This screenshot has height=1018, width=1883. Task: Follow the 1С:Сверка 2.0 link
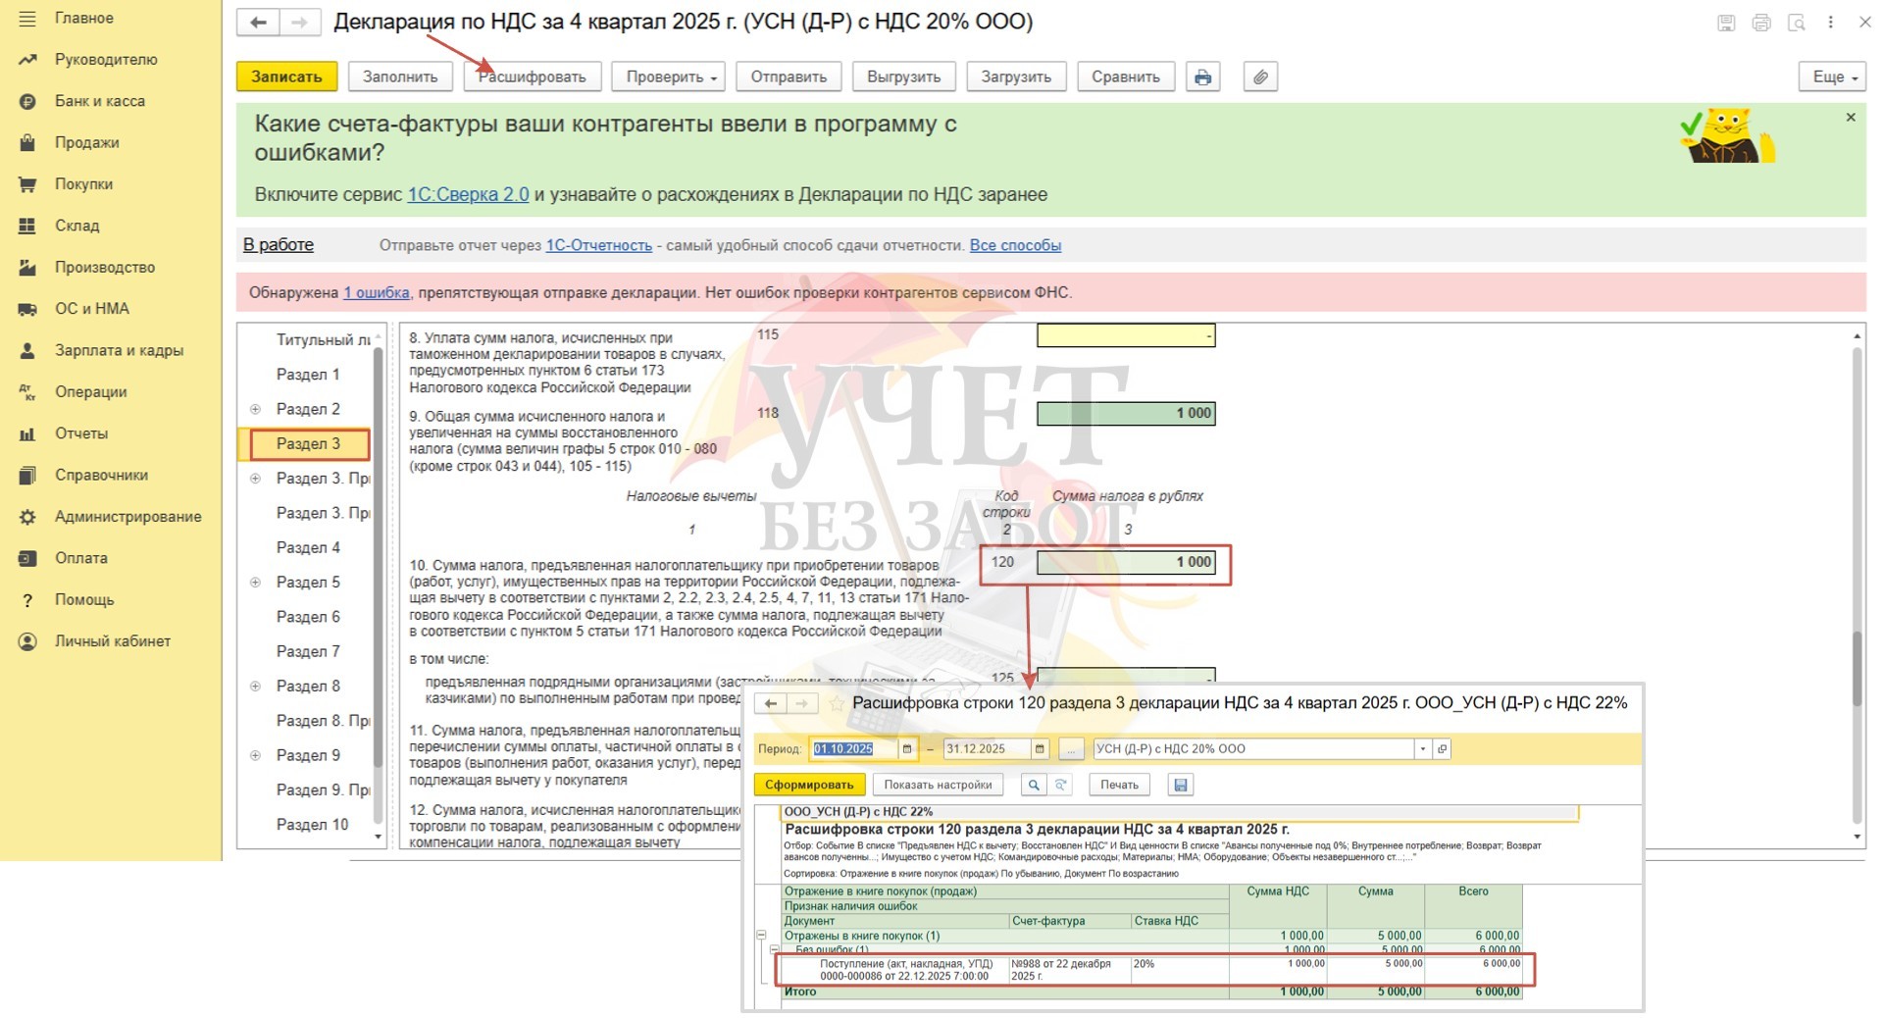click(x=468, y=194)
